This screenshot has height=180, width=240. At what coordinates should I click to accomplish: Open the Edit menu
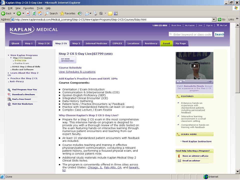[10, 8]
